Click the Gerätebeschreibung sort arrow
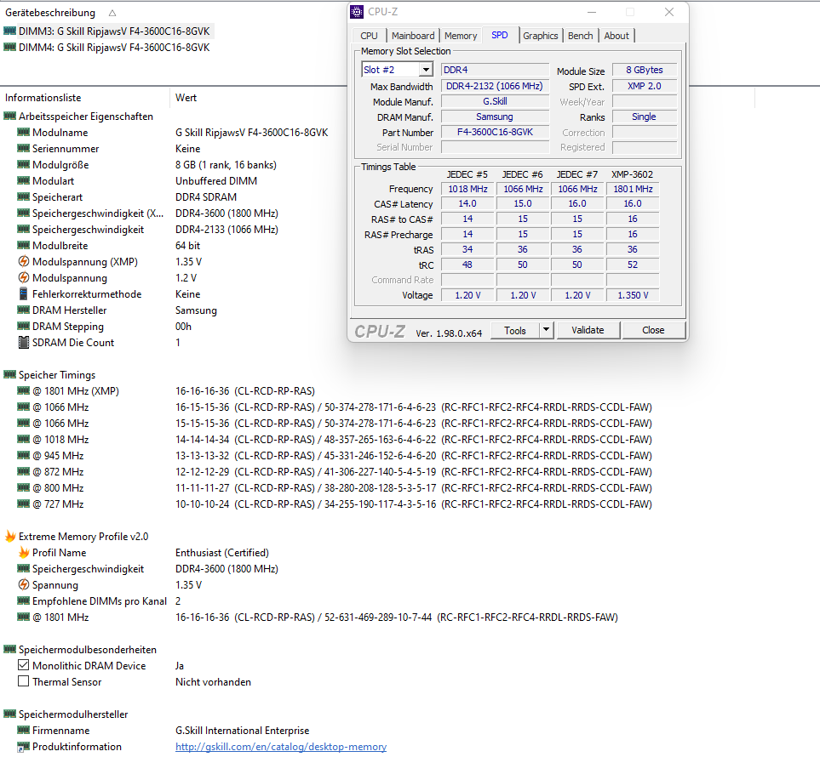The width and height of the screenshot is (820, 757). click(x=112, y=13)
